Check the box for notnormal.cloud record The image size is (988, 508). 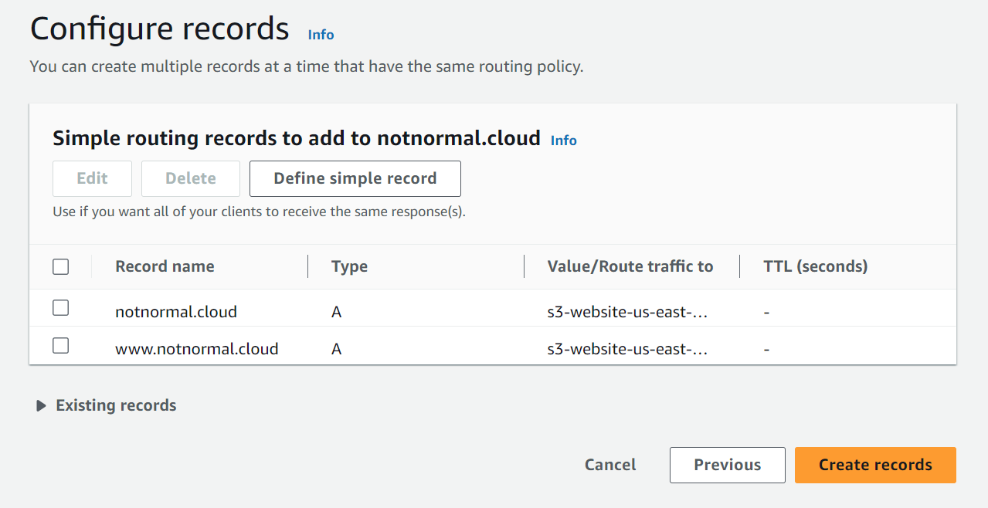tap(60, 308)
